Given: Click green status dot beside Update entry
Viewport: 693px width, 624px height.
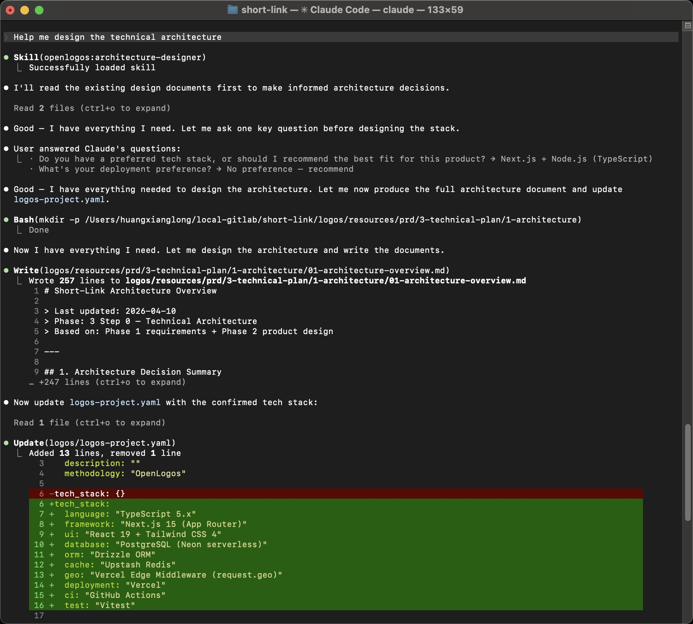Looking at the screenshot, I should click(x=6, y=443).
